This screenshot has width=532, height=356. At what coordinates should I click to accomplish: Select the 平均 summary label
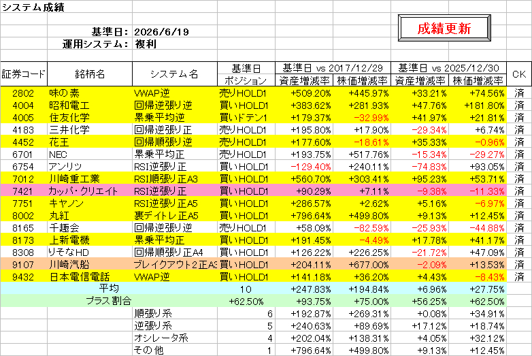109,289
